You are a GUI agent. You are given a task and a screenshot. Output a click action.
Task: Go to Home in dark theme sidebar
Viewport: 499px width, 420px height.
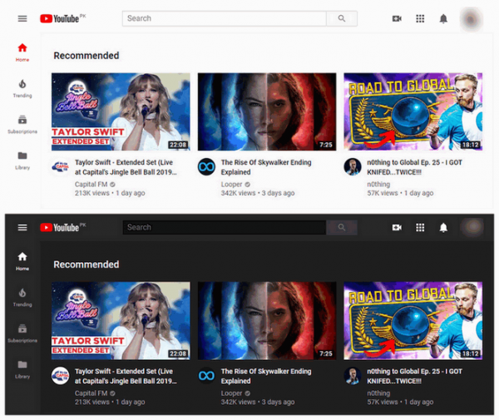[x=22, y=261]
